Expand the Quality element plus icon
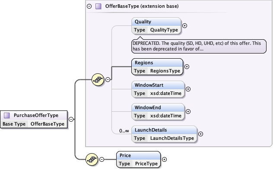Screen dimensions: 273x170 [x=184, y=26]
